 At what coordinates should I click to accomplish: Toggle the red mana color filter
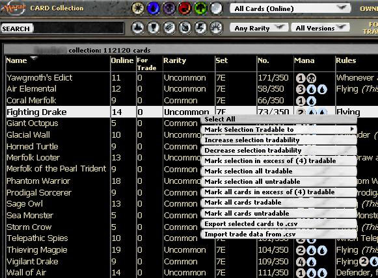(x=185, y=8)
